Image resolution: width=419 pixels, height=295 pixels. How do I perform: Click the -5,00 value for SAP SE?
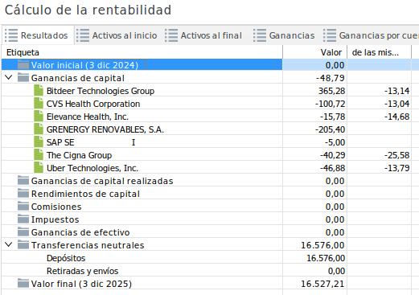point(335,142)
